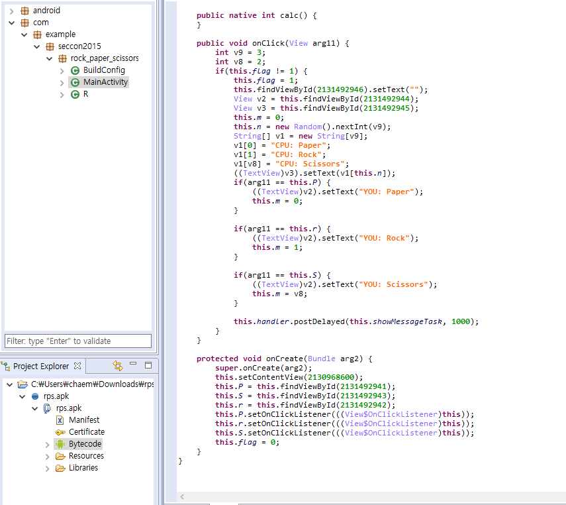Image resolution: width=566 pixels, height=505 pixels.
Task: Select the Bytecode item
Action: tap(85, 444)
